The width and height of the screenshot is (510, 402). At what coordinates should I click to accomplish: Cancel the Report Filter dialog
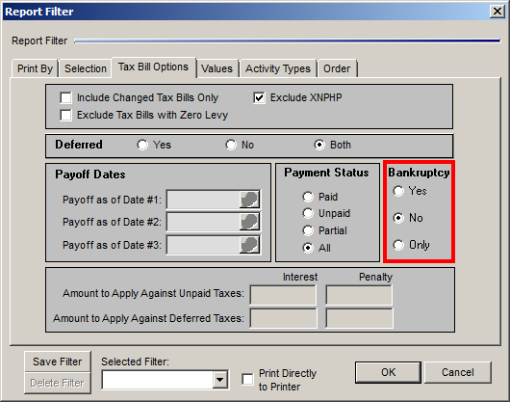tap(458, 372)
